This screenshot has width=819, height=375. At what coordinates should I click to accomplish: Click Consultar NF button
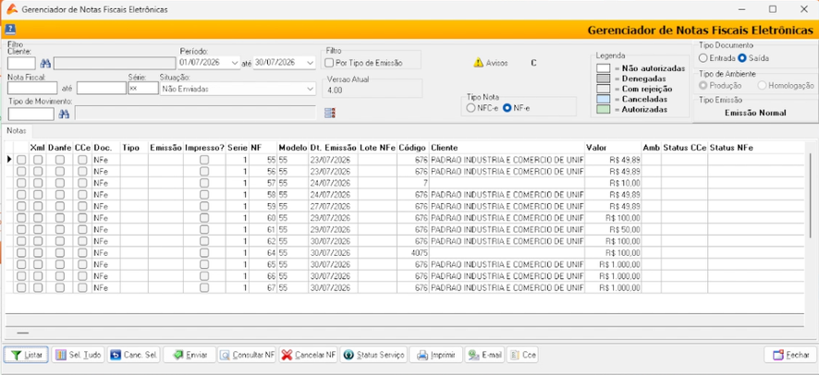247,356
